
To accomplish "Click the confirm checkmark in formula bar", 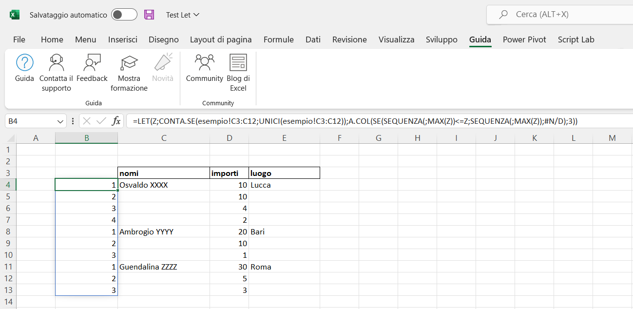I will (101, 121).
